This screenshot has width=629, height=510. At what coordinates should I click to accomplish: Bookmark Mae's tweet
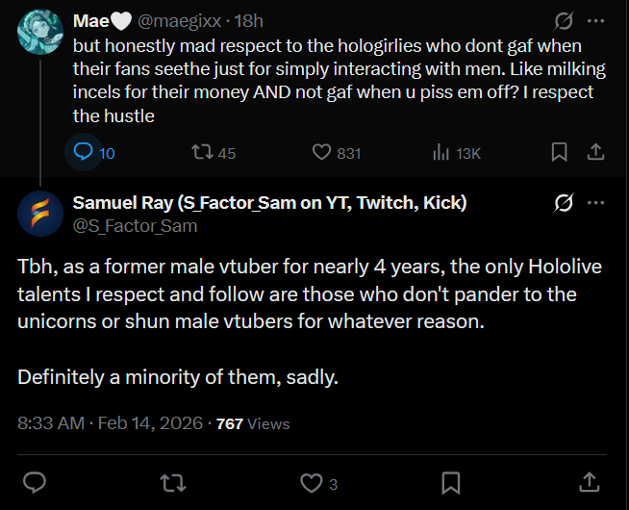[559, 152]
